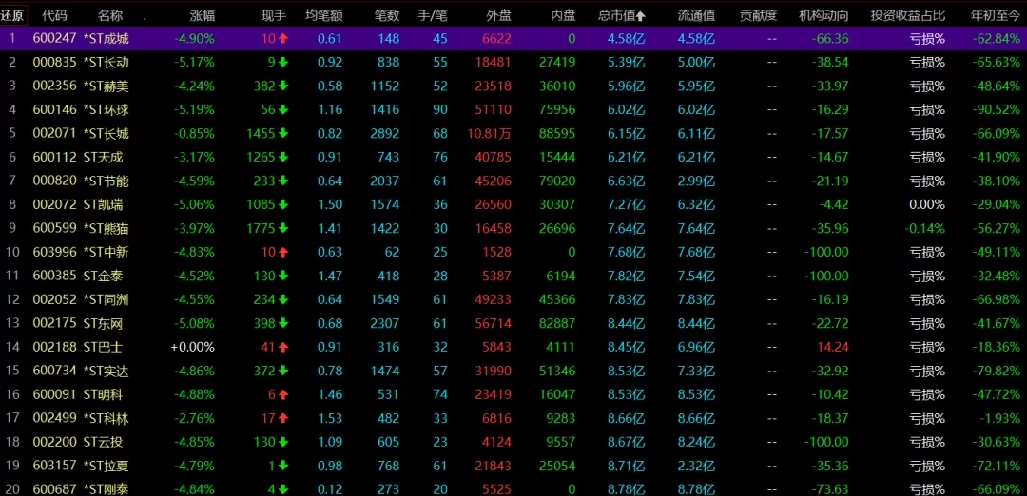Screen dimensions: 1027x496
Task: Click the red up arrow in the ST明科 row
Action: pyautogui.click(x=283, y=394)
